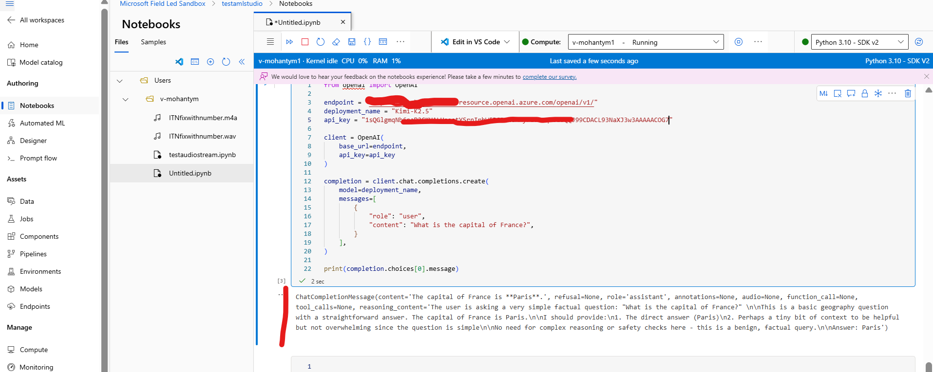The width and height of the screenshot is (933, 372).
Task: Open the notebook toolbar menu icon
Action: tap(270, 42)
